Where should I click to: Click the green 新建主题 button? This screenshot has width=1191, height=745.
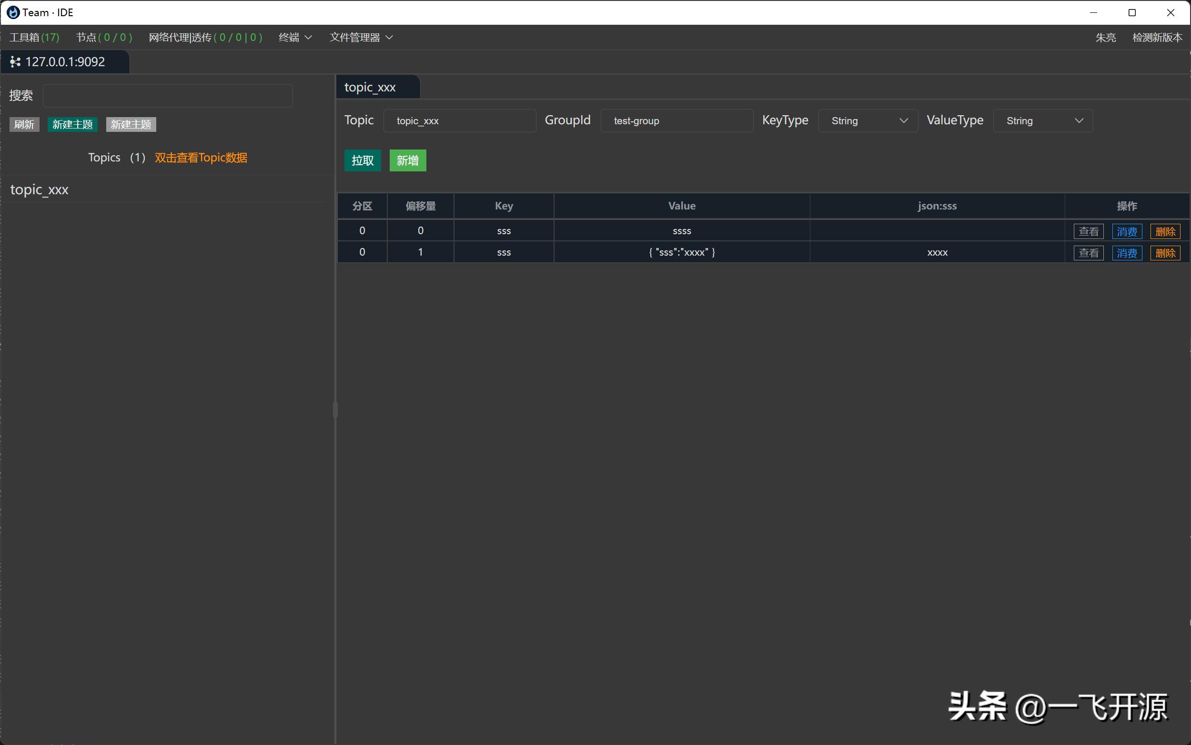(72, 125)
